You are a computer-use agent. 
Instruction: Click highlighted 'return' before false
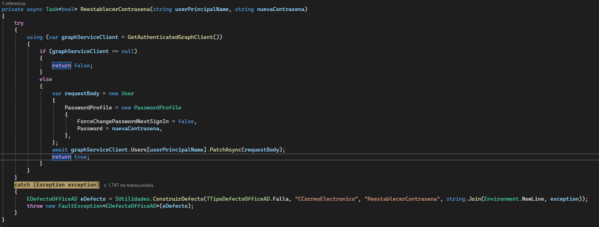click(x=61, y=65)
